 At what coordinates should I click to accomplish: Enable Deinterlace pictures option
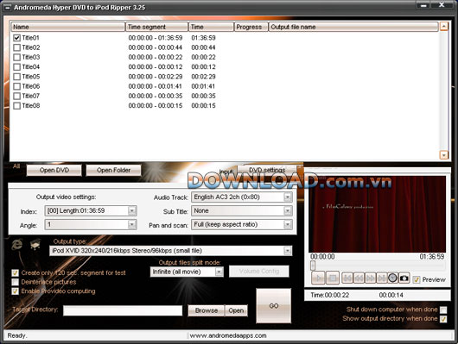(x=15, y=282)
